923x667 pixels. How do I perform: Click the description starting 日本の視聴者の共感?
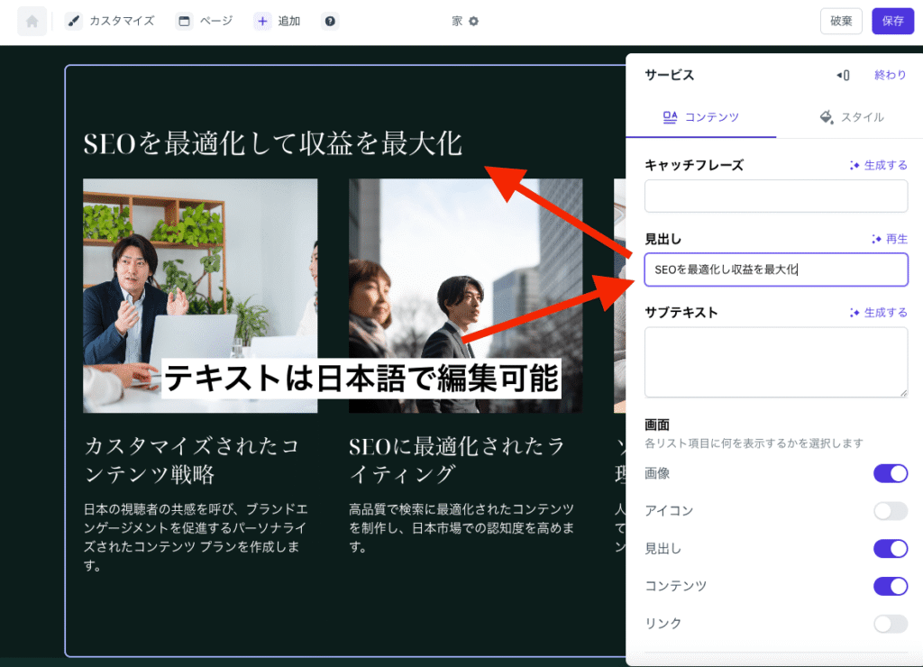196,537
